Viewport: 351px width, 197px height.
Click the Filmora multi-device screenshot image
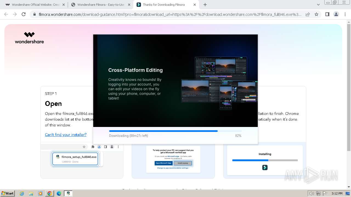(x=219, y=83)
